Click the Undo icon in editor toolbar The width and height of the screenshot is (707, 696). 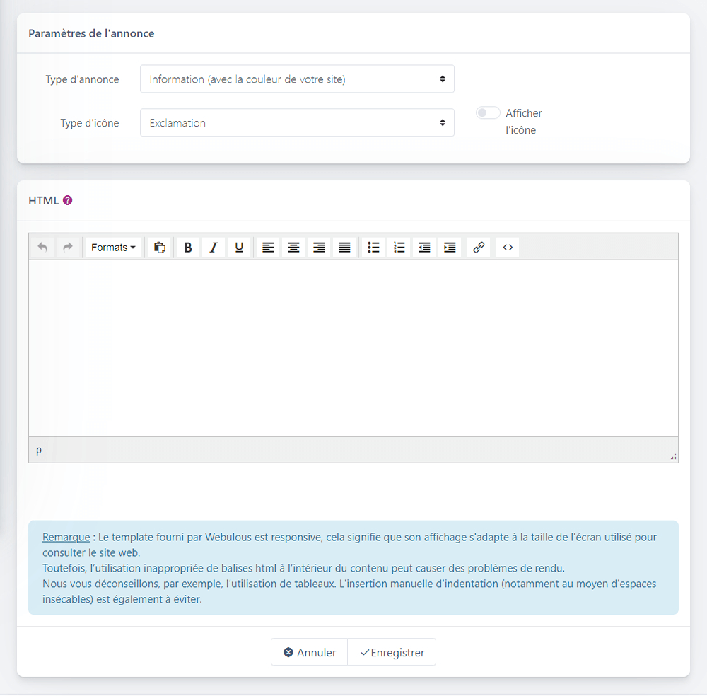(42, 248)
